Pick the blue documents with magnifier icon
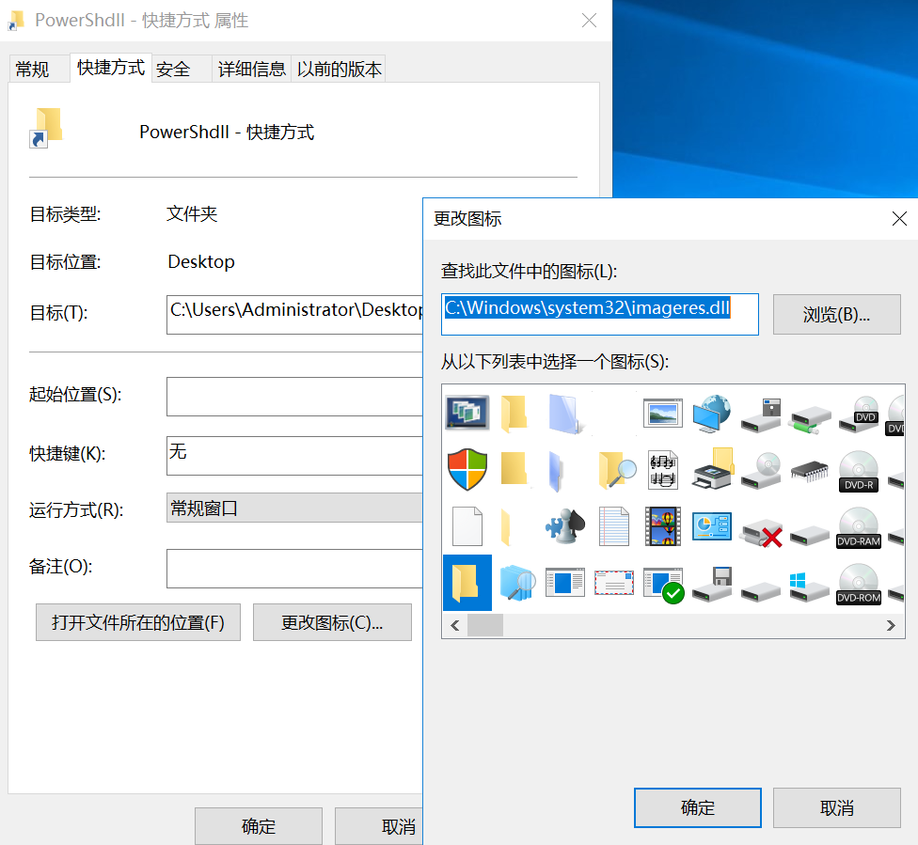918x845 pixels. coord(517,583)
